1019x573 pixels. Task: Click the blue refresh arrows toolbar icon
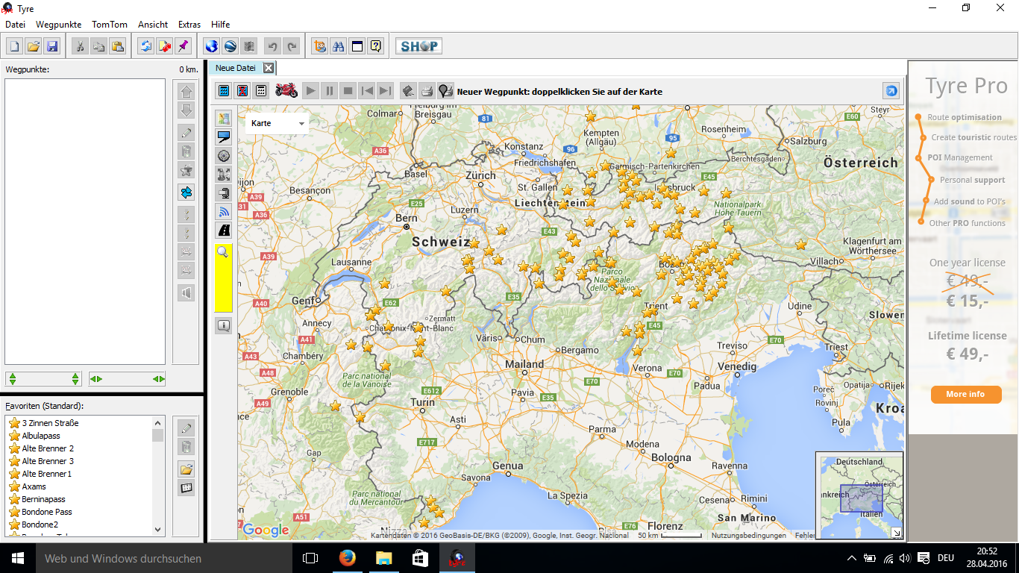tap(145, 46)
